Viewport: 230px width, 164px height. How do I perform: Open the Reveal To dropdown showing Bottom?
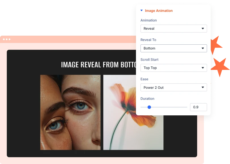(174, 48)
